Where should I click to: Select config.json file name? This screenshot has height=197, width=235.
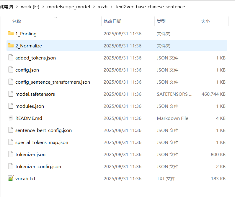pos(27,70)
